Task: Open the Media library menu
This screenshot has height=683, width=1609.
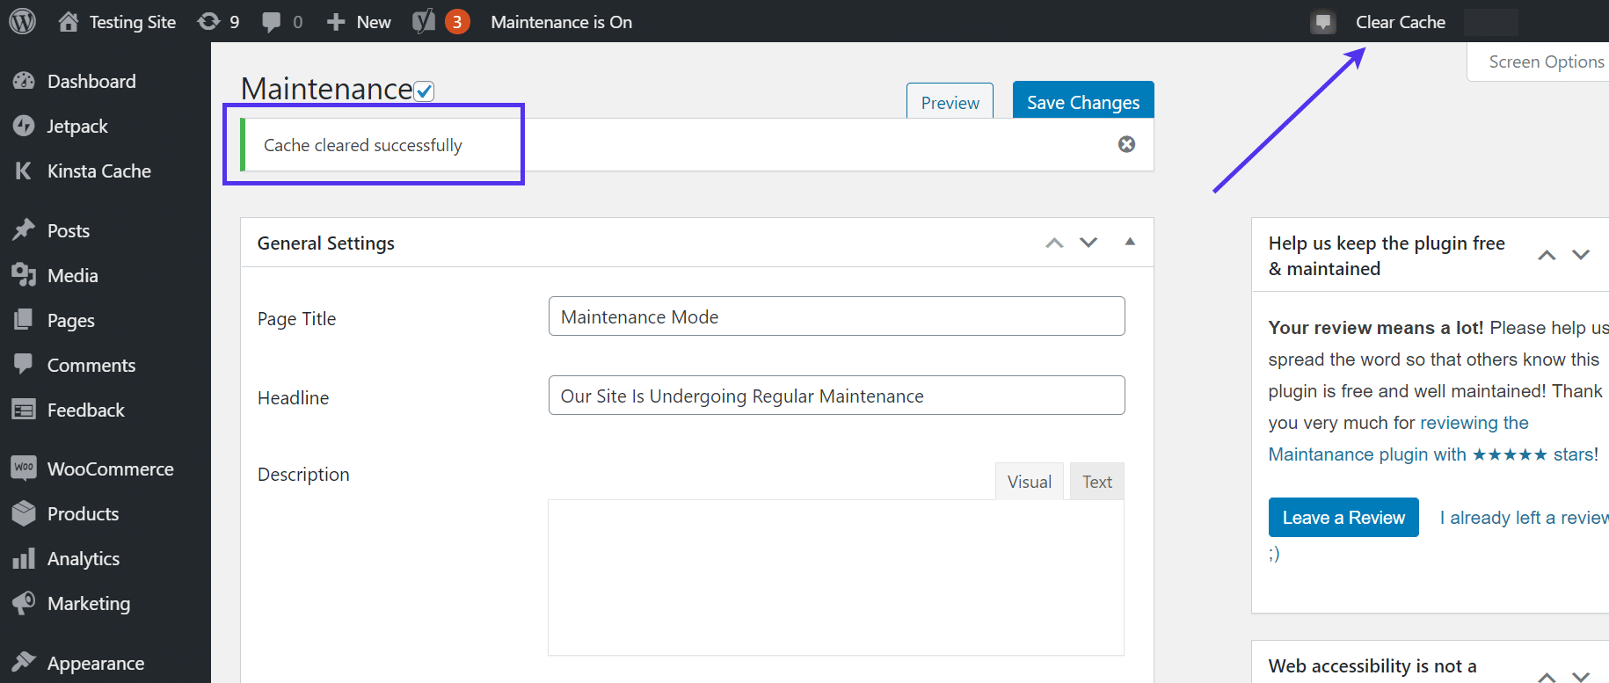Action: coord(72,276)
